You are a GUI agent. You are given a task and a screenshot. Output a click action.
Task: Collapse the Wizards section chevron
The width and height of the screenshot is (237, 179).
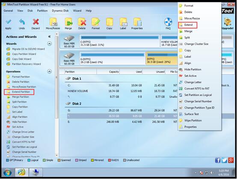click(x=49, y=44)
